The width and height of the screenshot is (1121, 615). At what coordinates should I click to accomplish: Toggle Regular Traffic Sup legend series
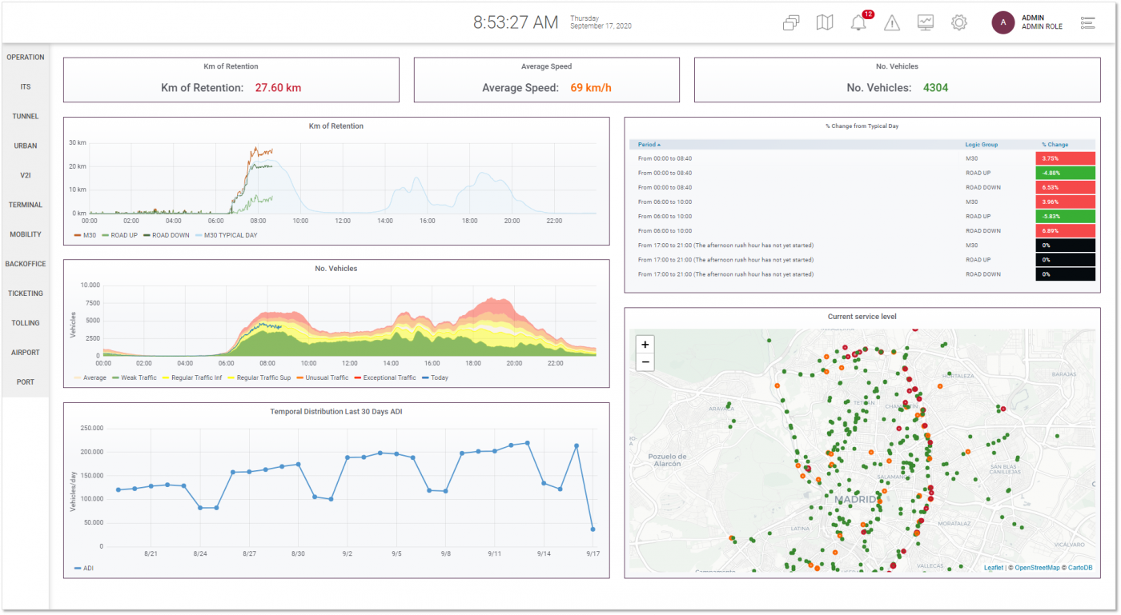tap(259, 377)
